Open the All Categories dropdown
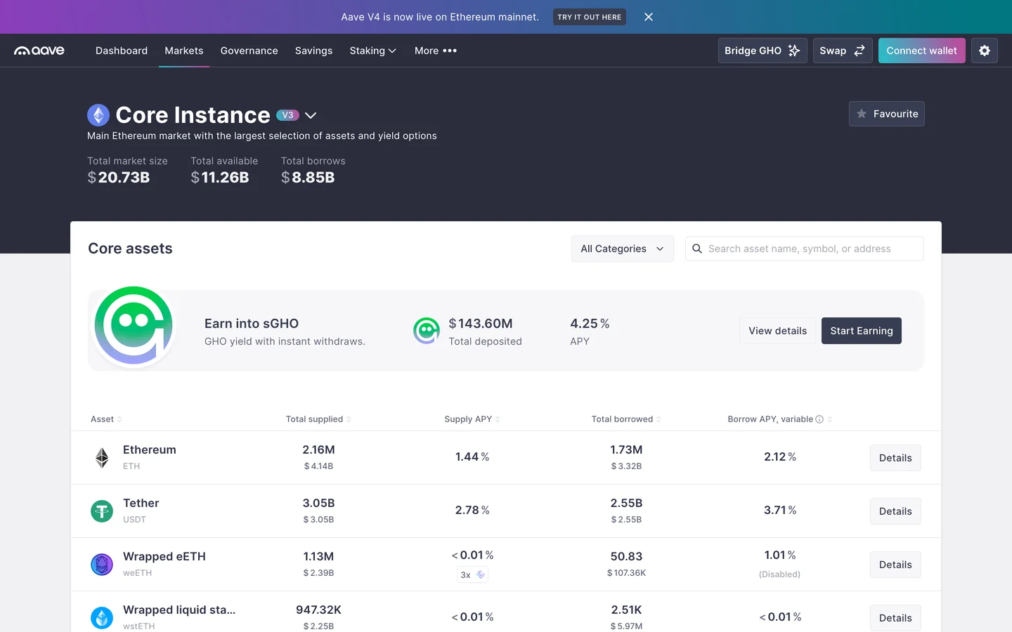Viewport: 1012px width, 632px height. pyautogui.click(x=623, y=249)
